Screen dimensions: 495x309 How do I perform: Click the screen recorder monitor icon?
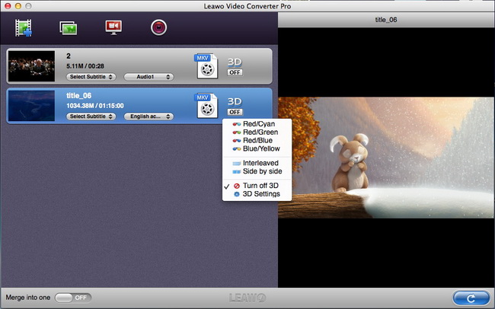(x=113, y=27)
